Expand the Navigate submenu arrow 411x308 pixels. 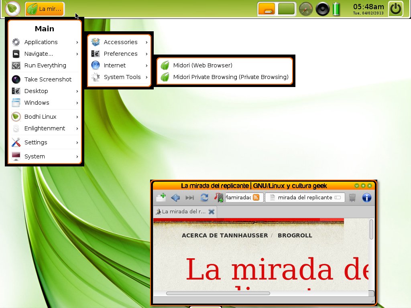pos(77,54)
